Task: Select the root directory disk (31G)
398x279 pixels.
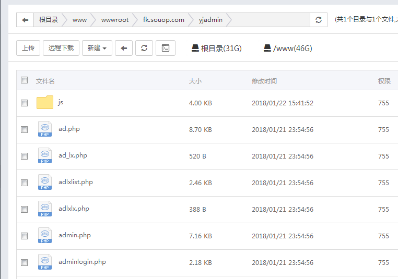Action: (216, 48)
